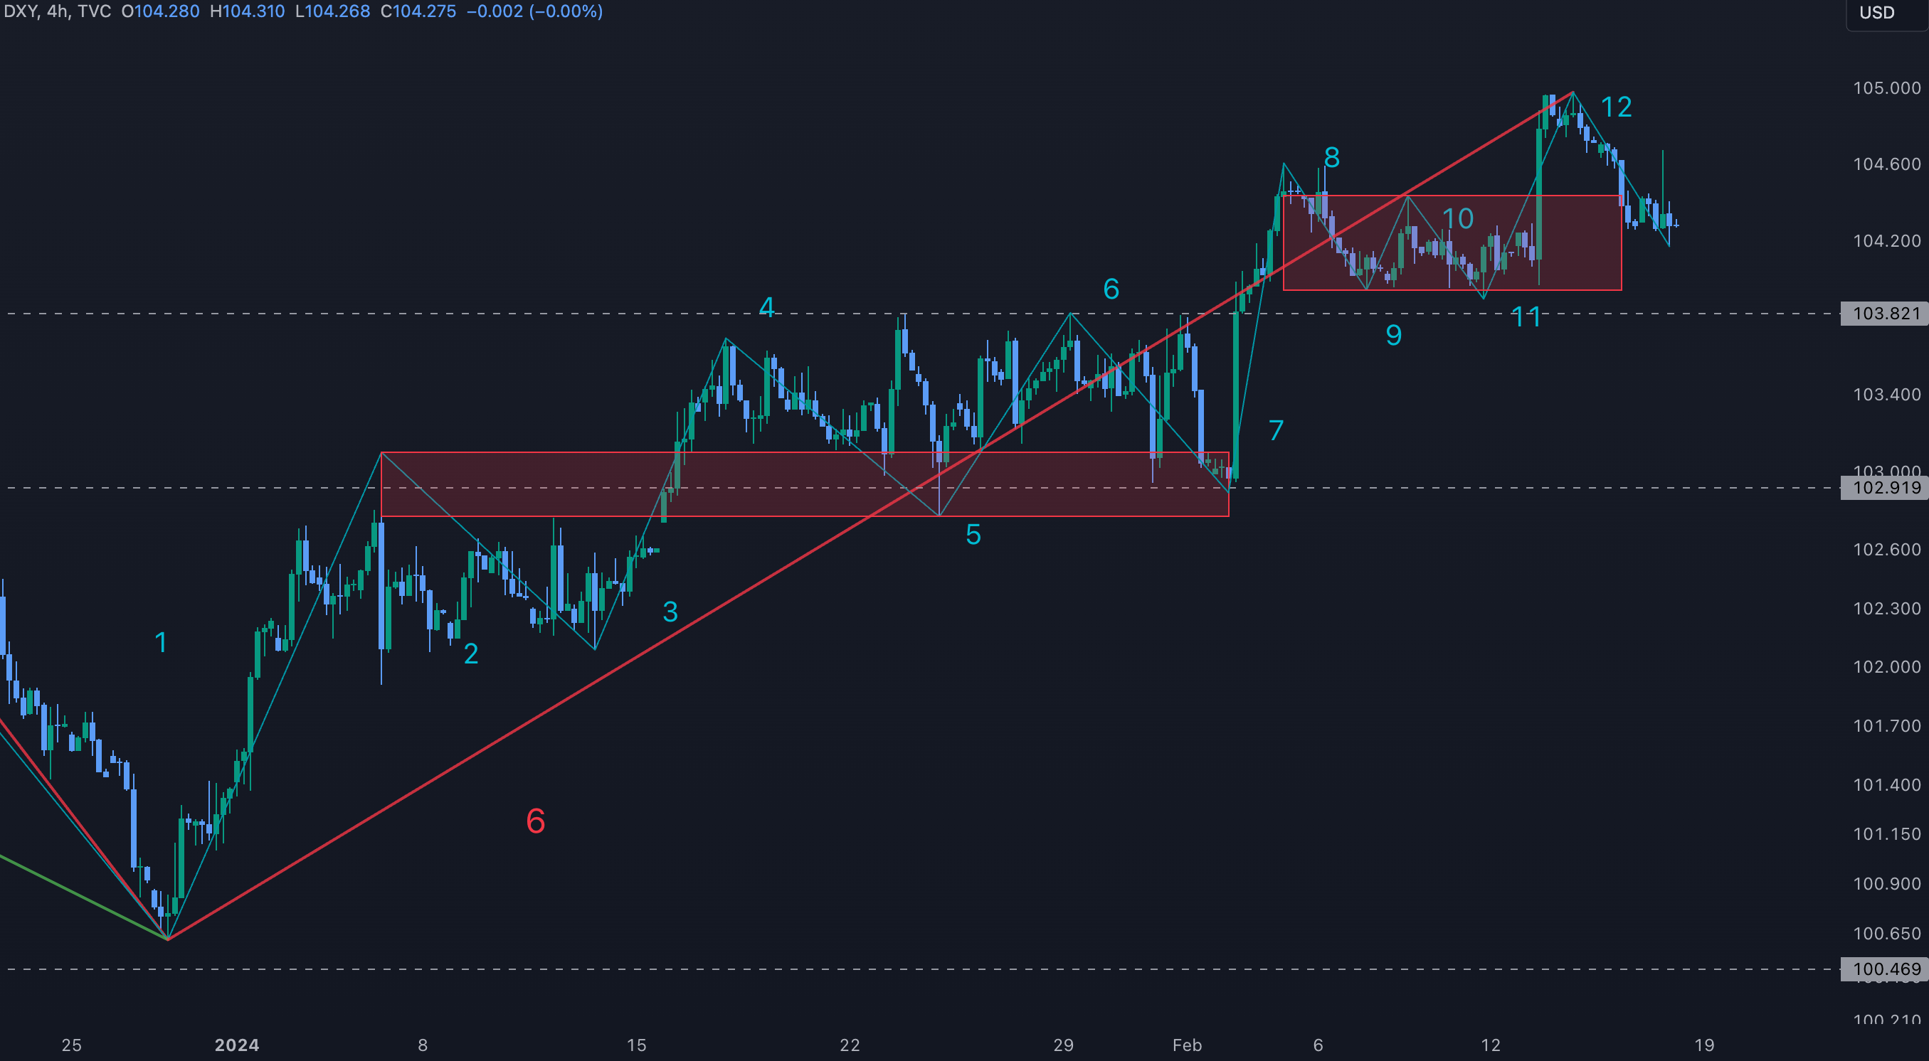The image size is (1929, 1061).
Task: Click the change value −0.002 (−0.00%)
Action: pos(534,11)
